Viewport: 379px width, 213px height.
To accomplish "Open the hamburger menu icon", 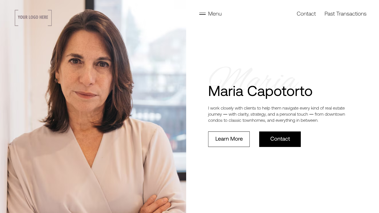I will [202, 14].
